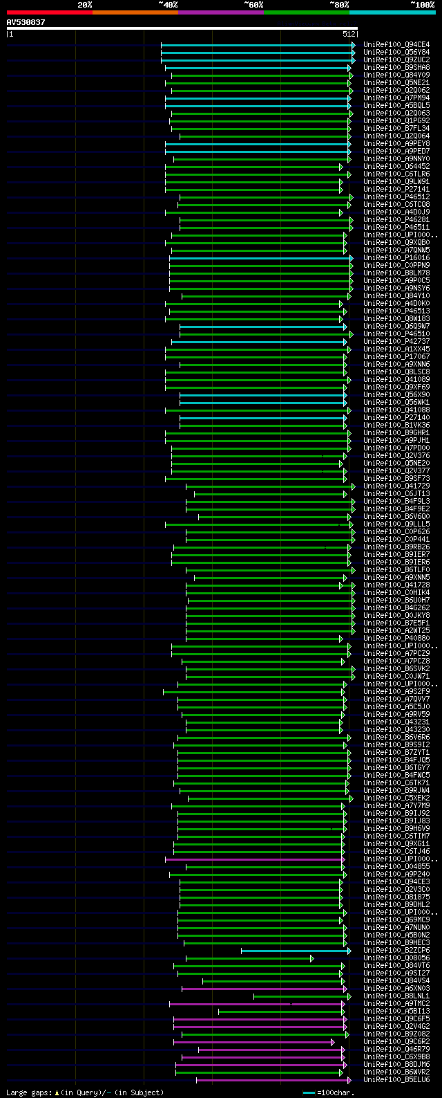Select the UniRef100_A1XX45 label
The image size is (442, 1098).
396,349
